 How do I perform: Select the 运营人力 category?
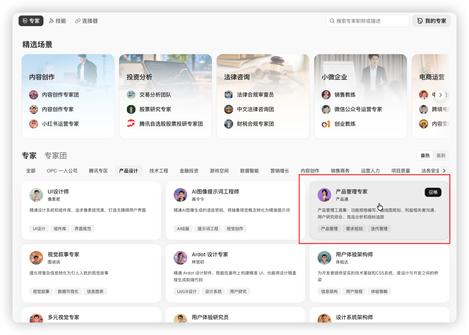pos(370,171)
